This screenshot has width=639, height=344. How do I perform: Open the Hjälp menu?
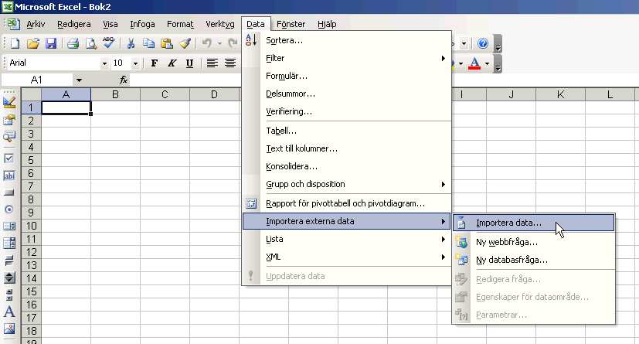(x=327, y=24)
